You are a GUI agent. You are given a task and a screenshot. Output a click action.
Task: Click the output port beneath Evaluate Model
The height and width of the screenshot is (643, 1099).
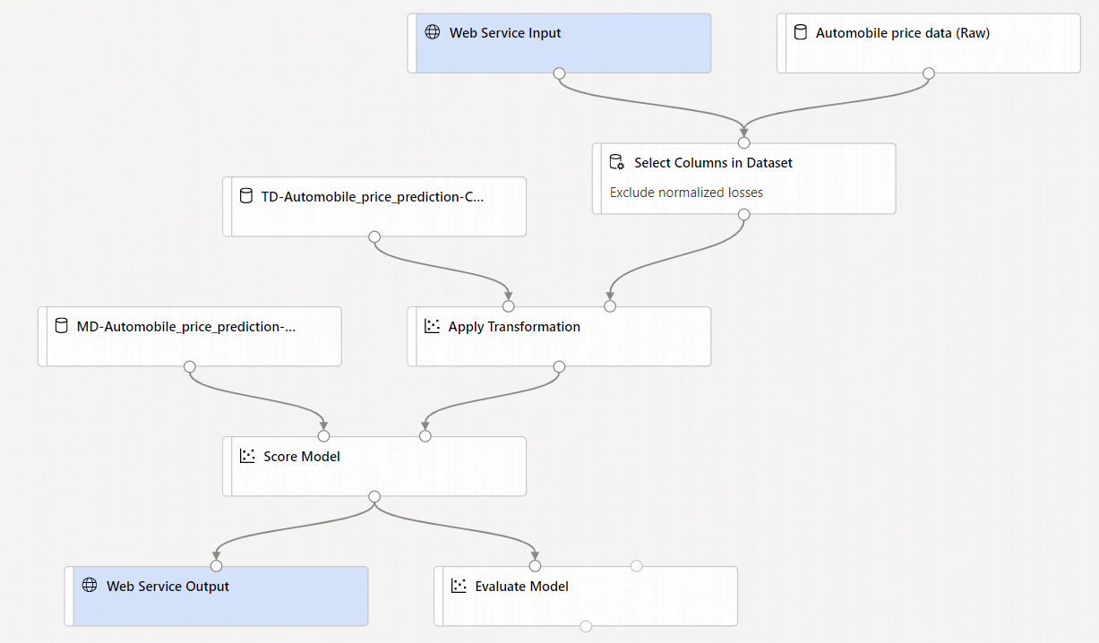586,625
